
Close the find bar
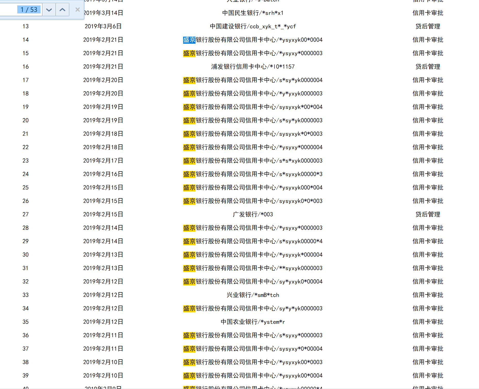pyautogui.click(x=77, y=10)
